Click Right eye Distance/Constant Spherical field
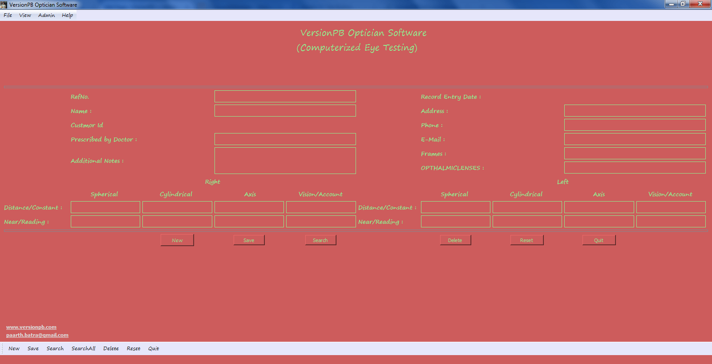712x364 pixels. [105, 207]
